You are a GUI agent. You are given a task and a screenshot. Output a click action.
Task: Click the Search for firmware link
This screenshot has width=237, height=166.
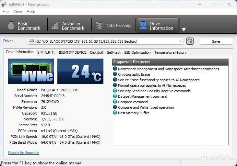point(23,153)
